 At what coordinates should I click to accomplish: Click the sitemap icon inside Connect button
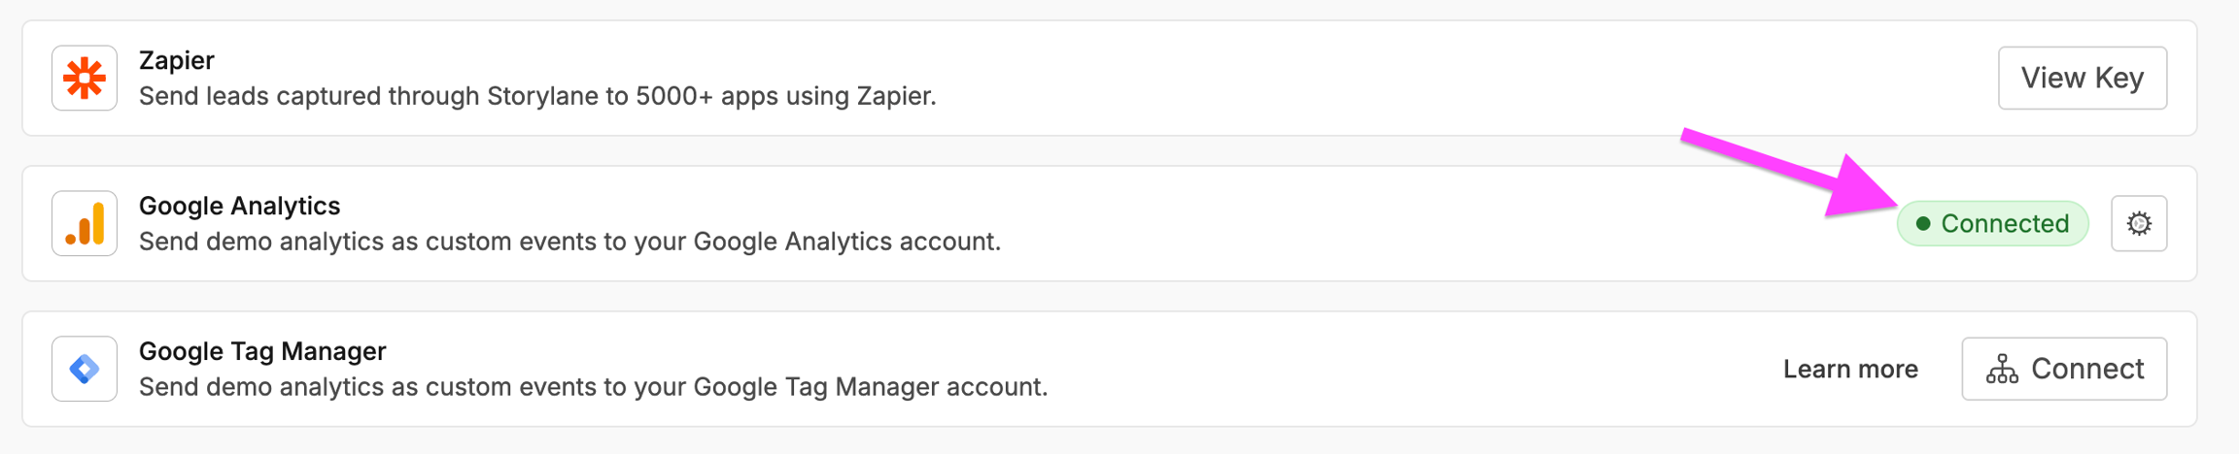pyautogui.click(x=2002, y=369)
